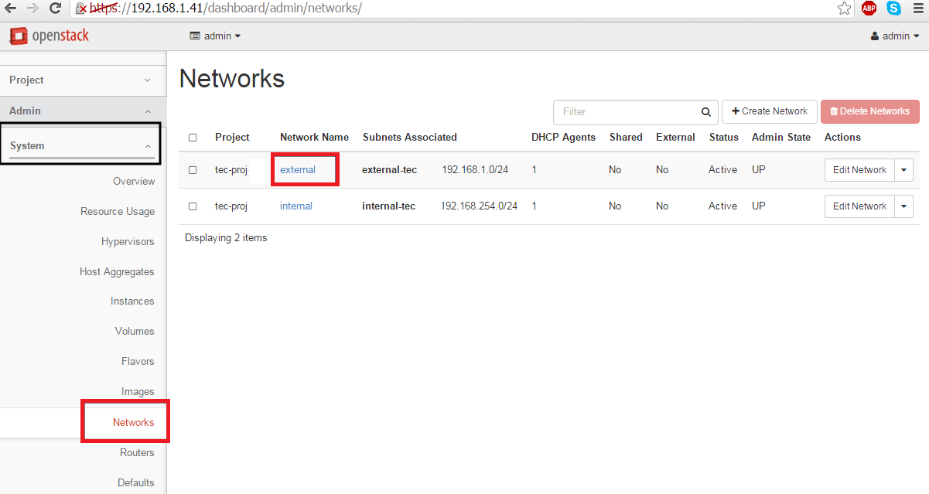Open Volumes in the sidebar
The image size is (929, 494).
click(135, 332)
